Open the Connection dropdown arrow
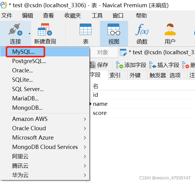Screen dimensions: 195x183 pos(29,33)
